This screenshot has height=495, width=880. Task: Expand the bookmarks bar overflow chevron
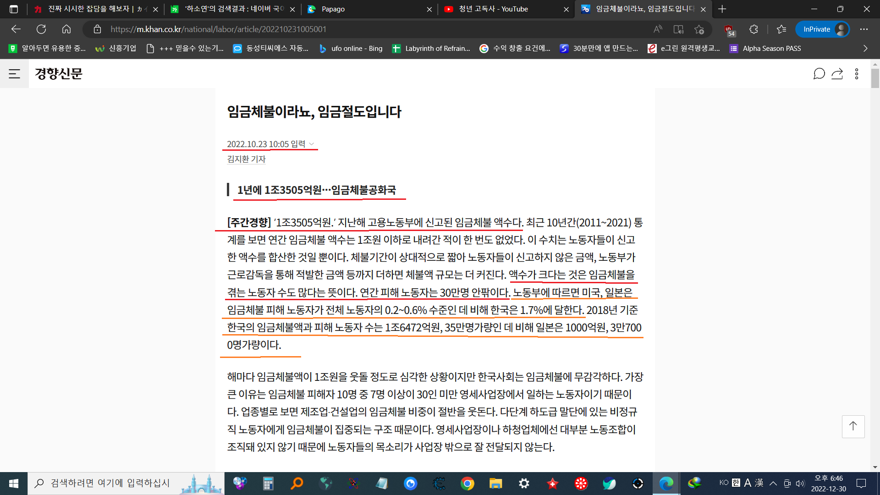(865, 48)
